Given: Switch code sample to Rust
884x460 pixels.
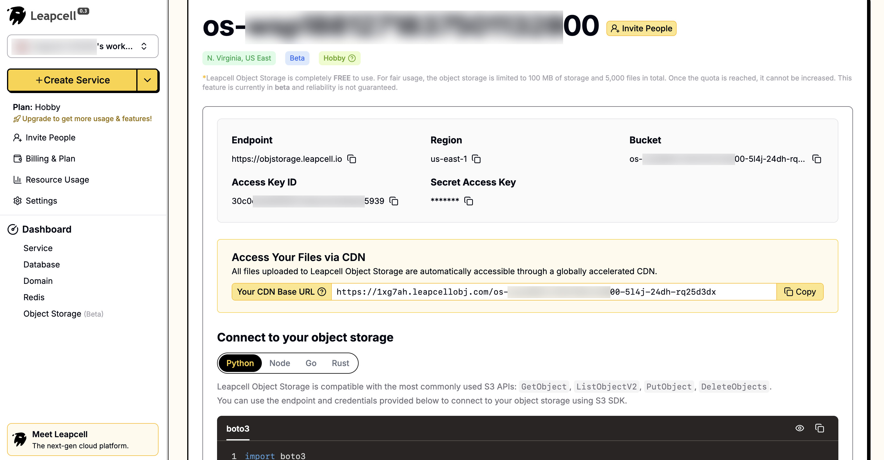Looking at the screenshot, I should click(x=340, y=363).
